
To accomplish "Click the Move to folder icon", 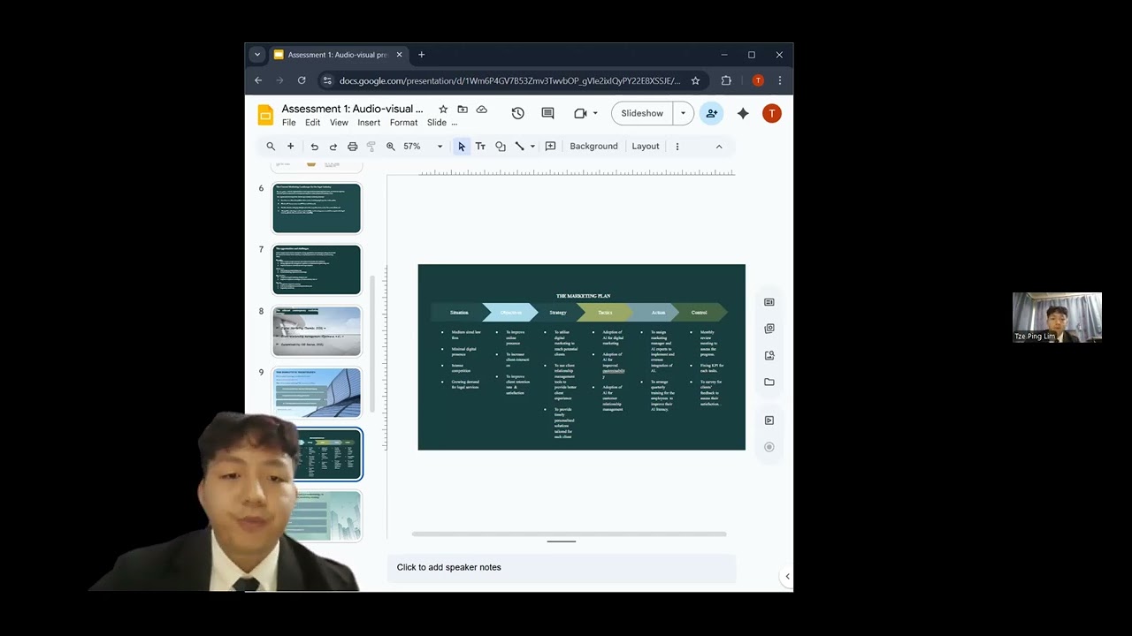I will (x=463, y=110).
